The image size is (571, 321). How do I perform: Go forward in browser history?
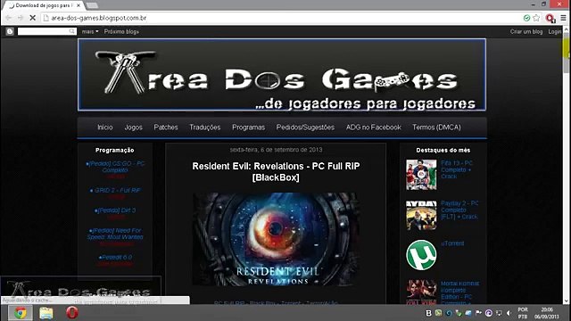[x=21, y=18]
